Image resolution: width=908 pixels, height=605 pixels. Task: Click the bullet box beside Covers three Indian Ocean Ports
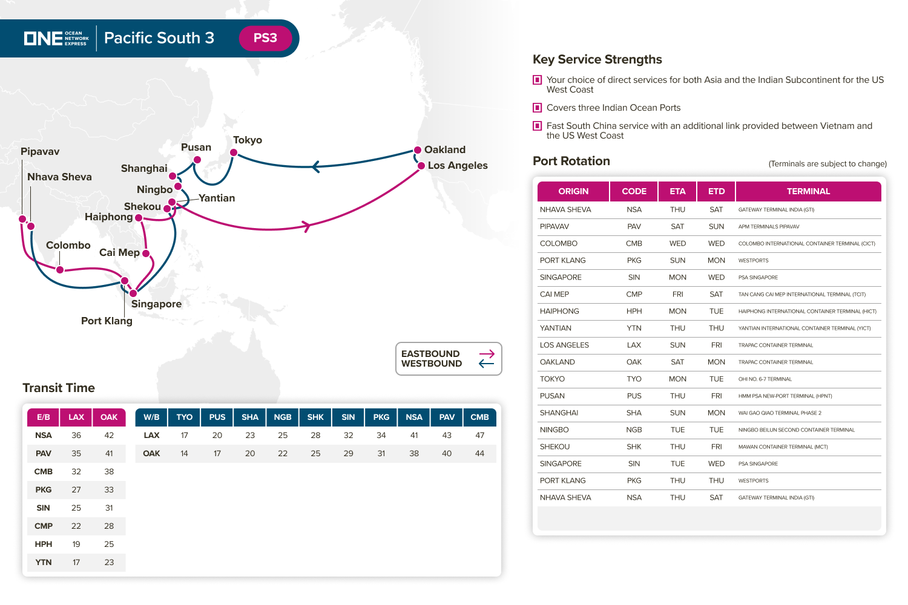pyautogui.click(x=537, y=108)
